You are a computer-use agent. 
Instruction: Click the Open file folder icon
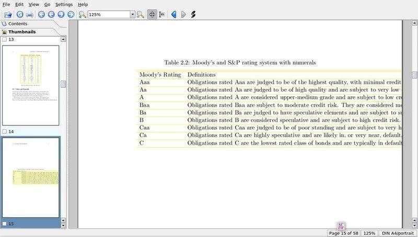pyautogui.click(x=8, y=15)
